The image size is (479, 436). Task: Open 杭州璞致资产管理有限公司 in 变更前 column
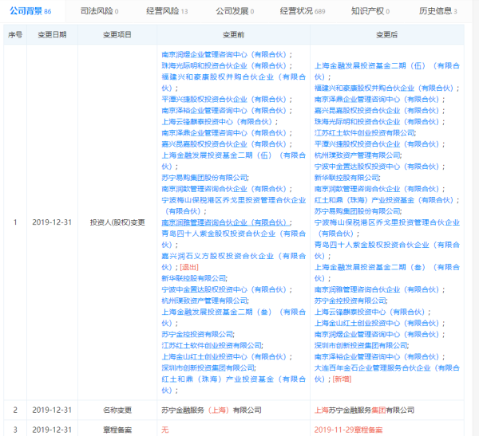click(204, 300)
